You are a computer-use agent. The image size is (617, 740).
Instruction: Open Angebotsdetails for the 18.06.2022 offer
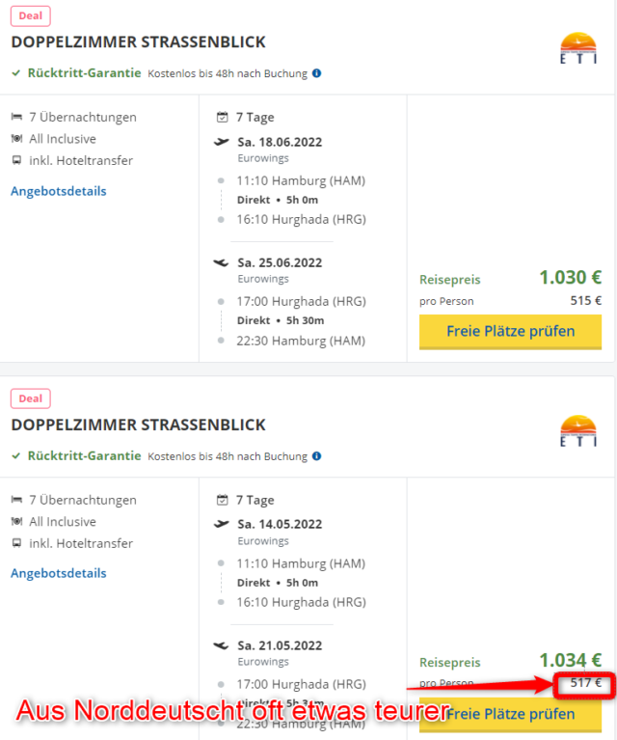coord(59,191)
